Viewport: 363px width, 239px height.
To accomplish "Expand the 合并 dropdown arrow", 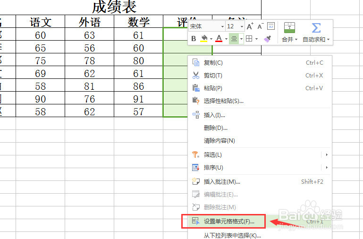I will coord(296,40).
